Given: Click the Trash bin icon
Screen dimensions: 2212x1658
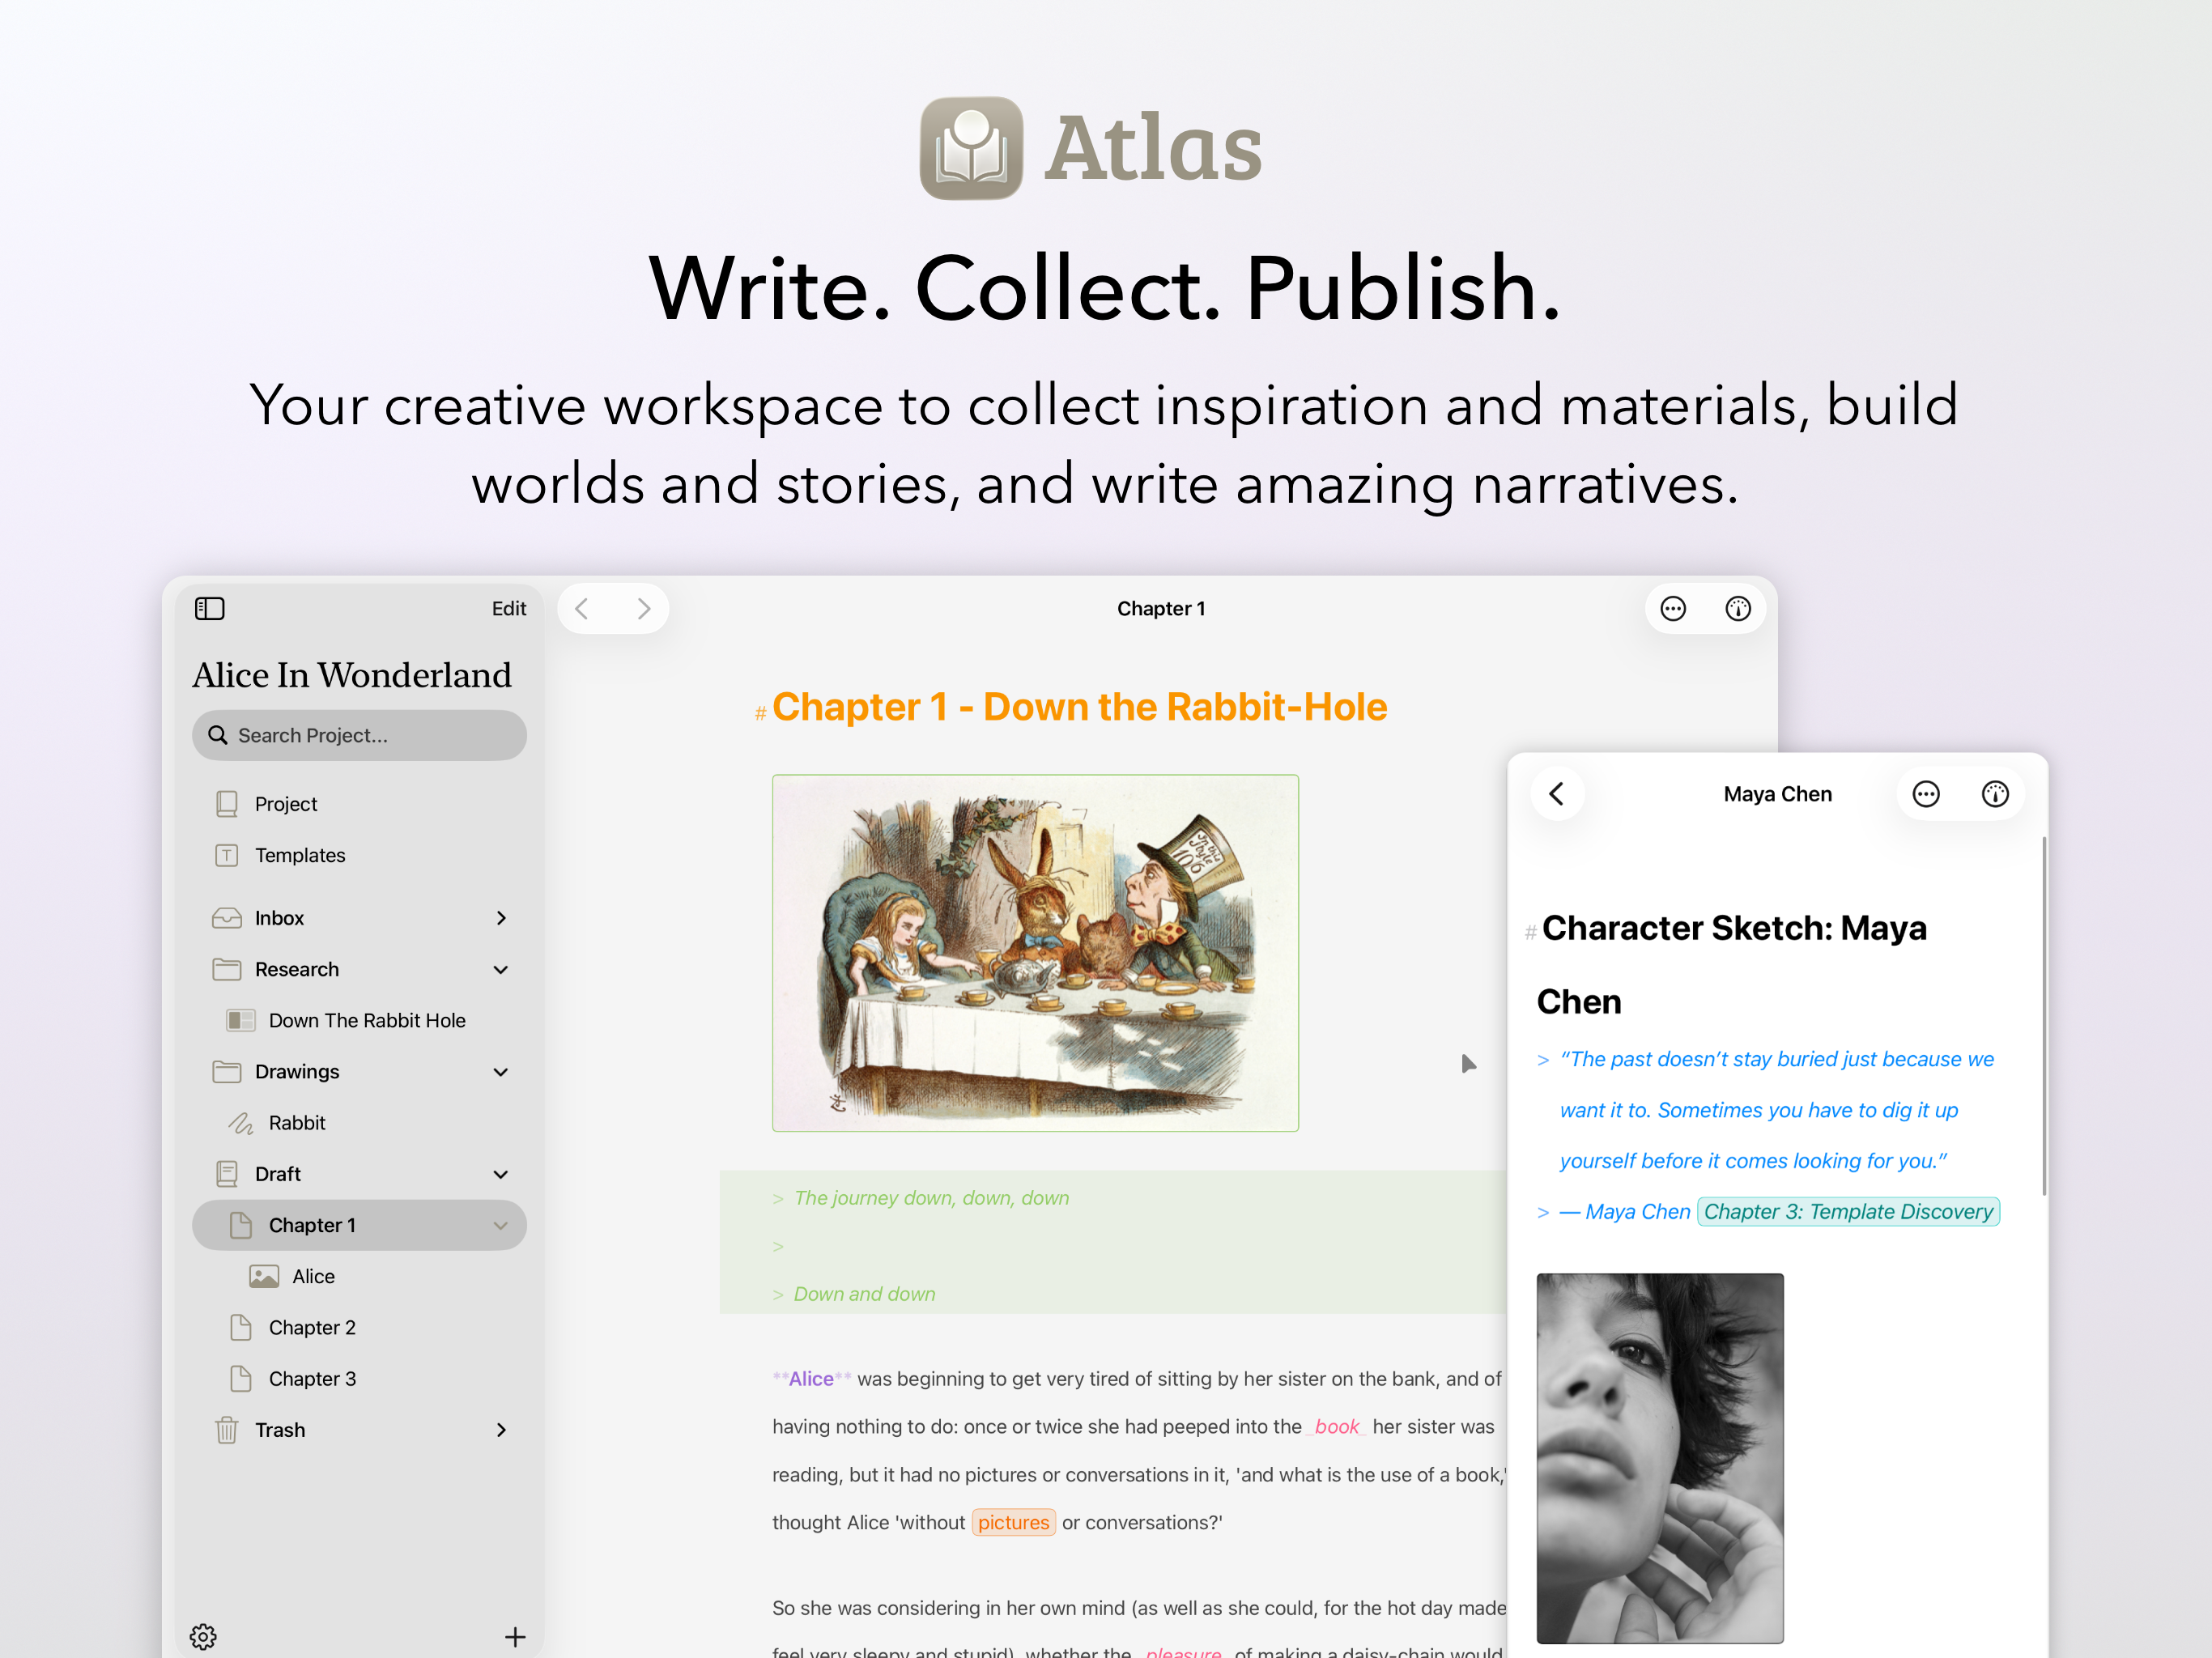Looking at the screenshot, I should pos(227,1430).
